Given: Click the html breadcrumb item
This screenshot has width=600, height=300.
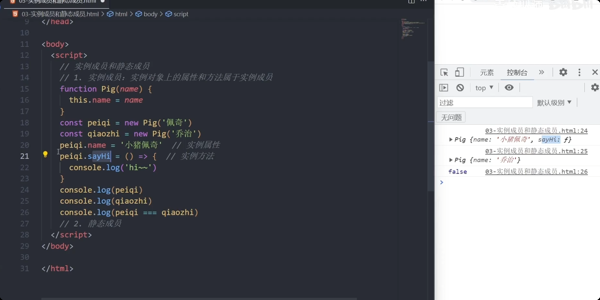Looking at the screenshot, I should tap(117, 14).
